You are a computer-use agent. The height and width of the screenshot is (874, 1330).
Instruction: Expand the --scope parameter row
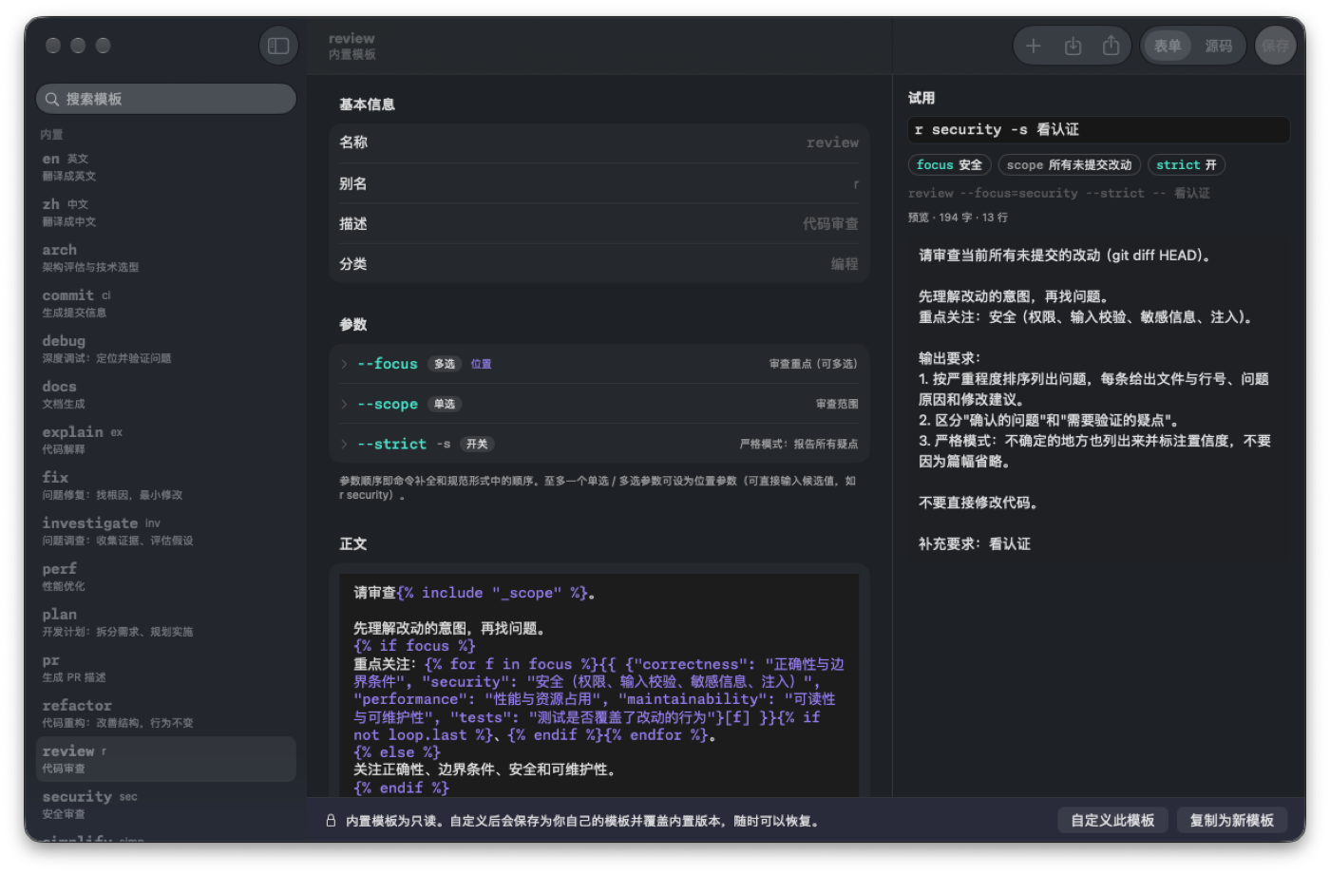[x=599, y=404]
